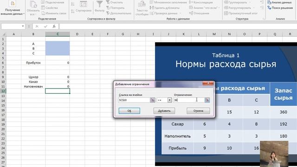The height and width of the screenshot is (167, 297).
Task: Click Отношения relationships command
Action: pos(199,13)
